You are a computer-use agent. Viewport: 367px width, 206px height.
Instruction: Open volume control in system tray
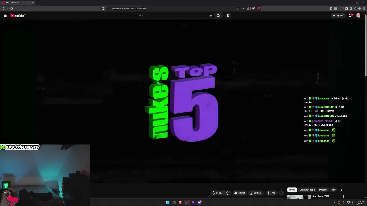tap(352, 203)
